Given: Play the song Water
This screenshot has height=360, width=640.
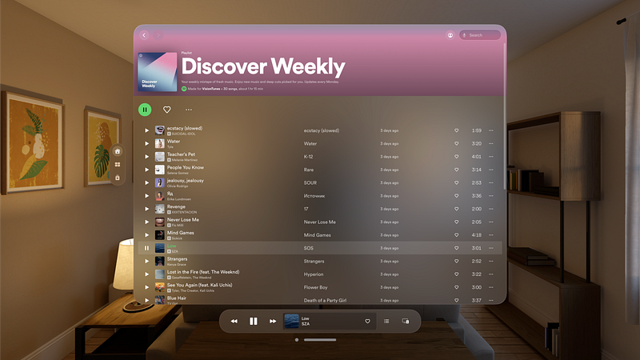Looking at the screenshot, I should [146, 144].
